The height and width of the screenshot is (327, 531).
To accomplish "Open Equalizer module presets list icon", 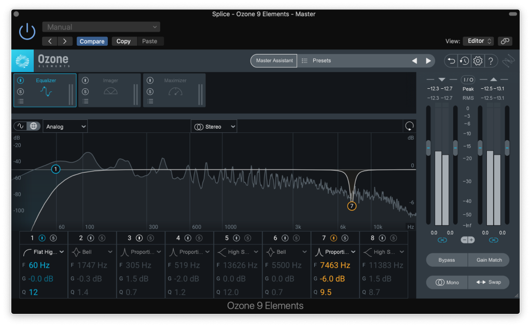I will click(21, 101).
